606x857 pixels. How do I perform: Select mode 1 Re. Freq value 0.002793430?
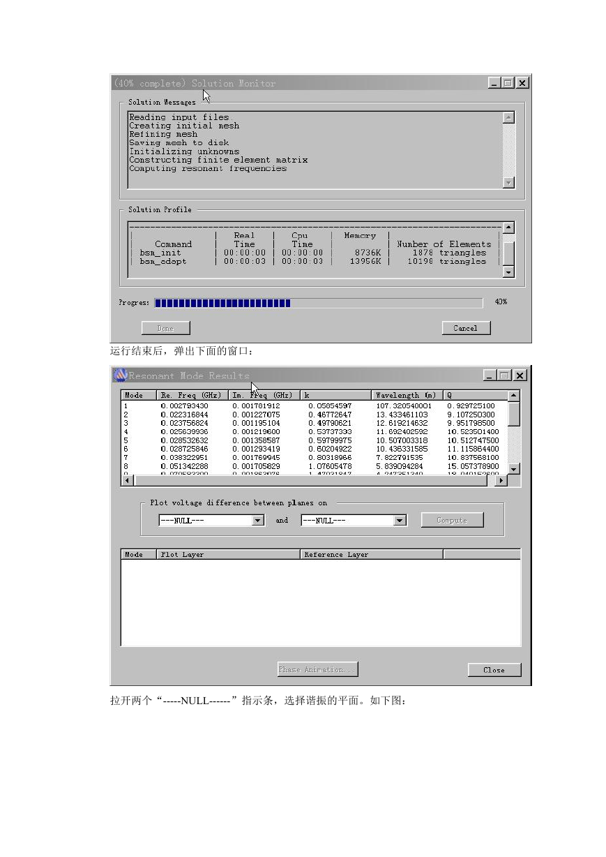click(184, 405)
